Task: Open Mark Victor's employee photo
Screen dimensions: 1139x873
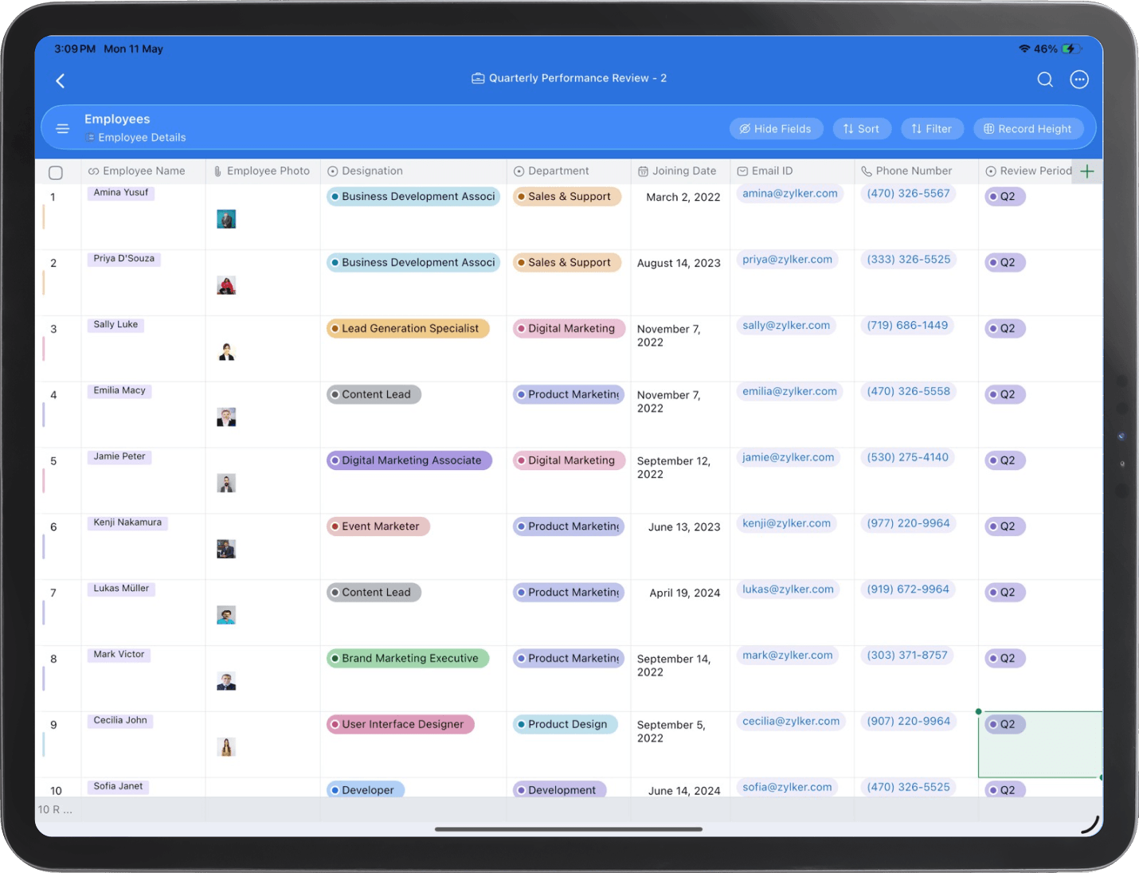Action: pyautogui.click(x=226, y=681)
